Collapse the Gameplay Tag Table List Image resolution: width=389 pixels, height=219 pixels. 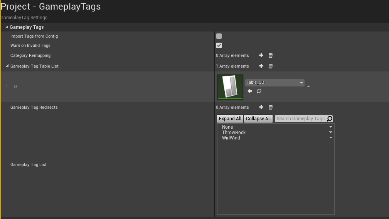(7, 66)
